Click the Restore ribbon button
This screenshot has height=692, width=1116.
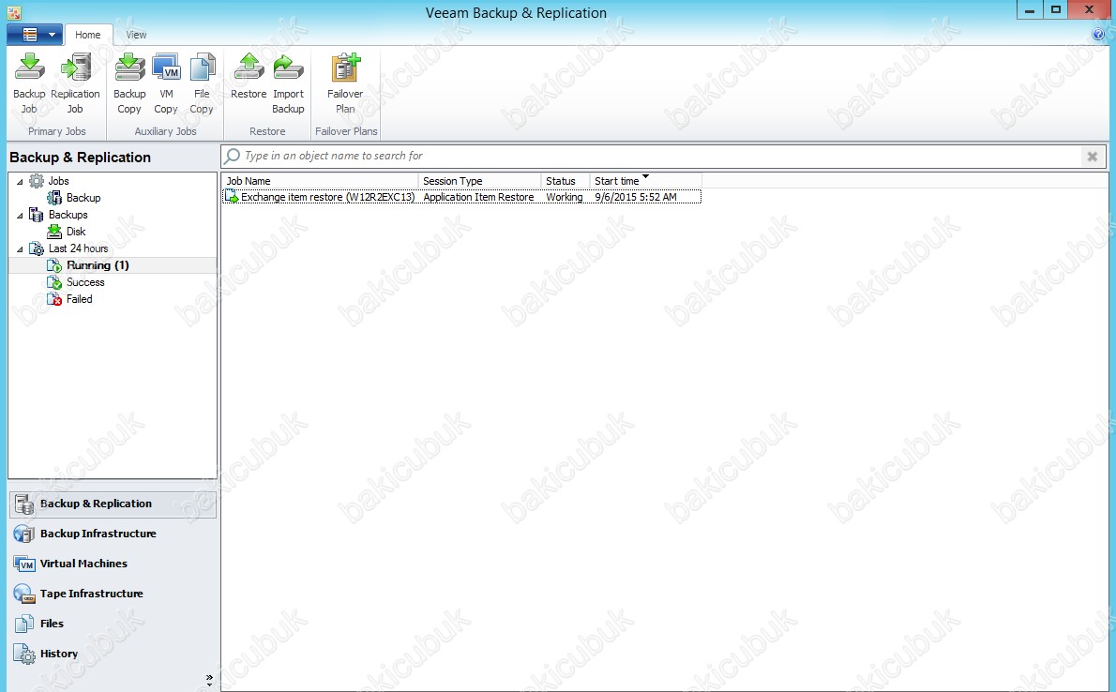pos(249,77)
